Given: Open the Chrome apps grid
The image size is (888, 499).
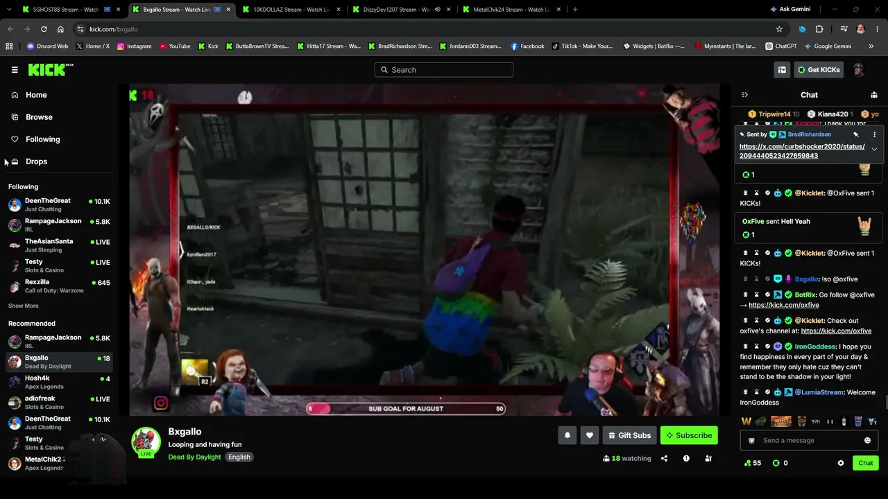Looking at the screenshot, I should point(9,46).
